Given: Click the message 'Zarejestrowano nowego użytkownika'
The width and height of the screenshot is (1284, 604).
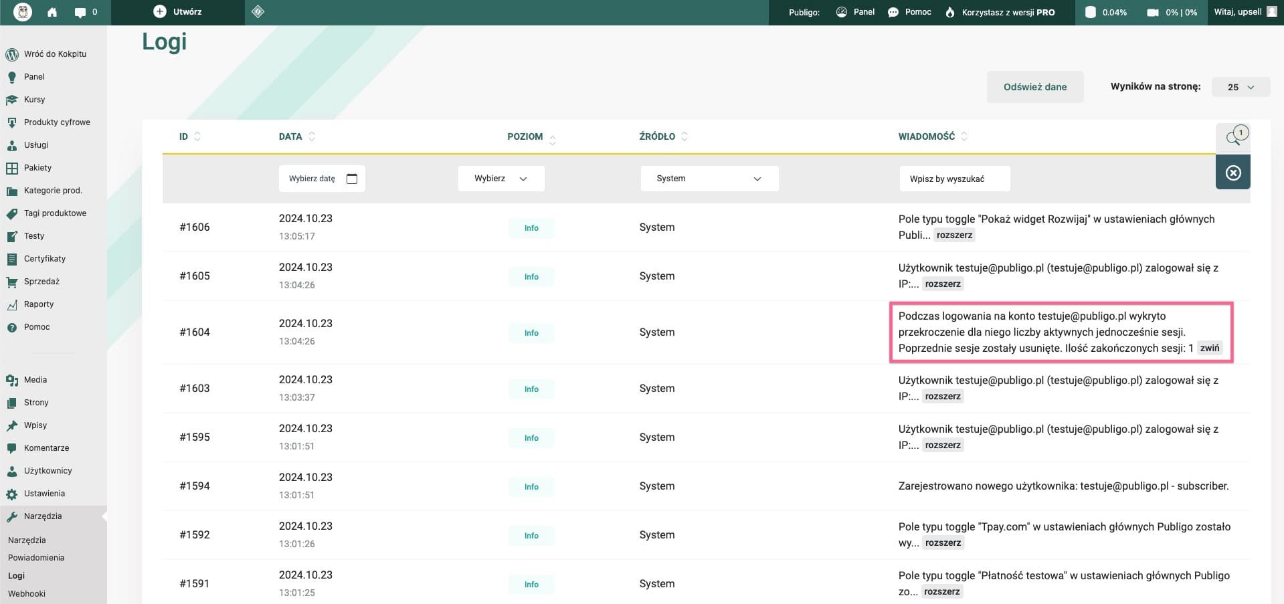Looking at the screenshot, I should pyautogui.click(x=1064, y=486).
